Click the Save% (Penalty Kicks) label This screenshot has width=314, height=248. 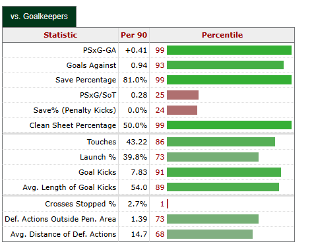[75, 110]
